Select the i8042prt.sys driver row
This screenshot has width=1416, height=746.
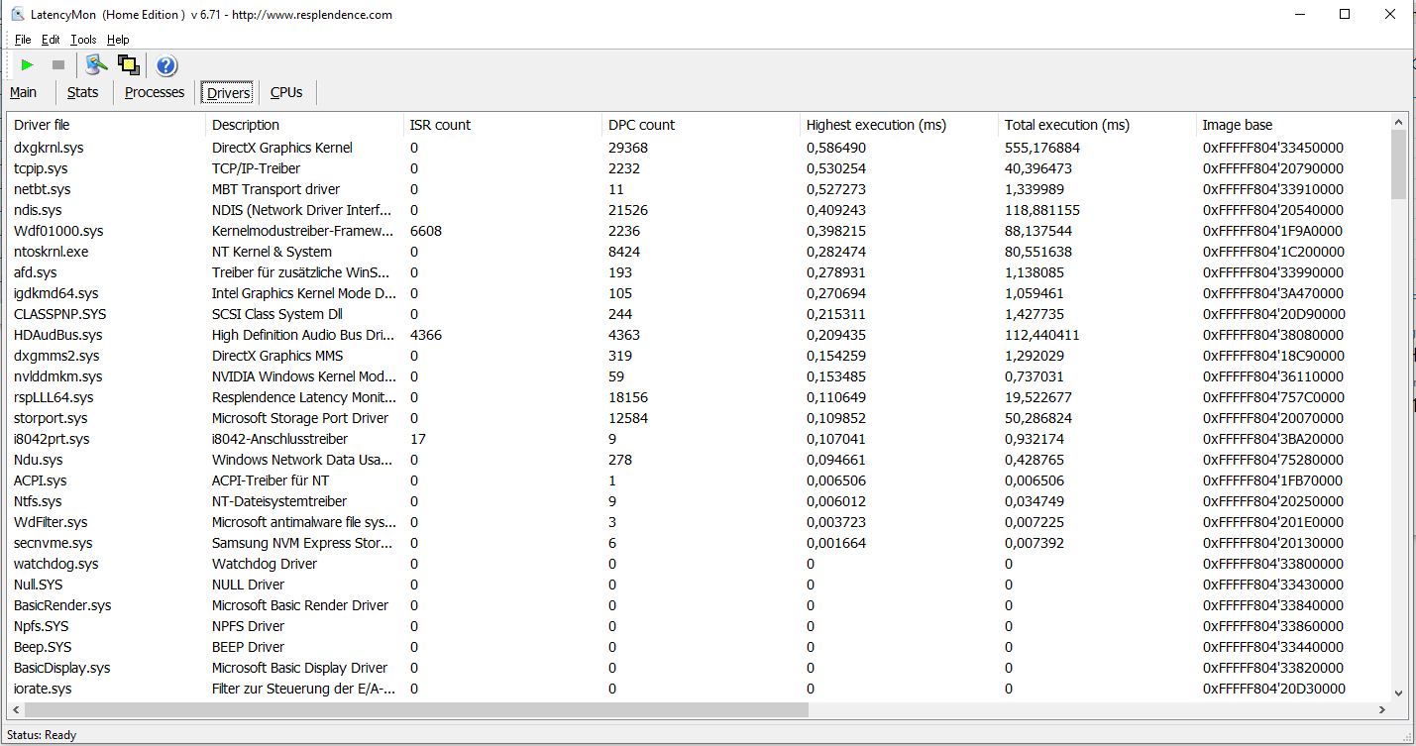699,439
